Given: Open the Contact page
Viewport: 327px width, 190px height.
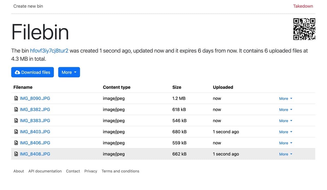Looking at the screenshot, I should point(73,171).
